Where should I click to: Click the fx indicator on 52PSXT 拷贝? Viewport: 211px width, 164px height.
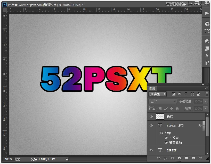[200, 126]
